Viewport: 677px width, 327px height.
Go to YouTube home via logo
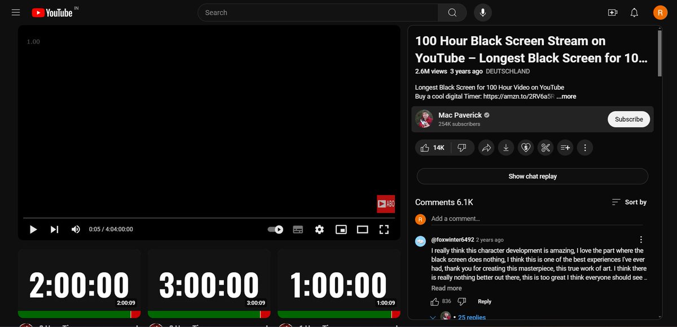pos(52,12)
